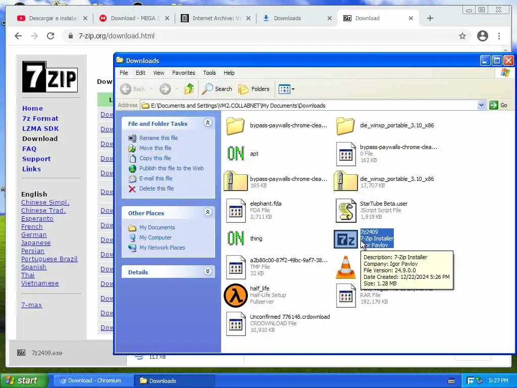Select the bypass-paywalls plain folder at top
Image resolution: width=517 pixels, height=388 pixels.
[x=235, y=126]
